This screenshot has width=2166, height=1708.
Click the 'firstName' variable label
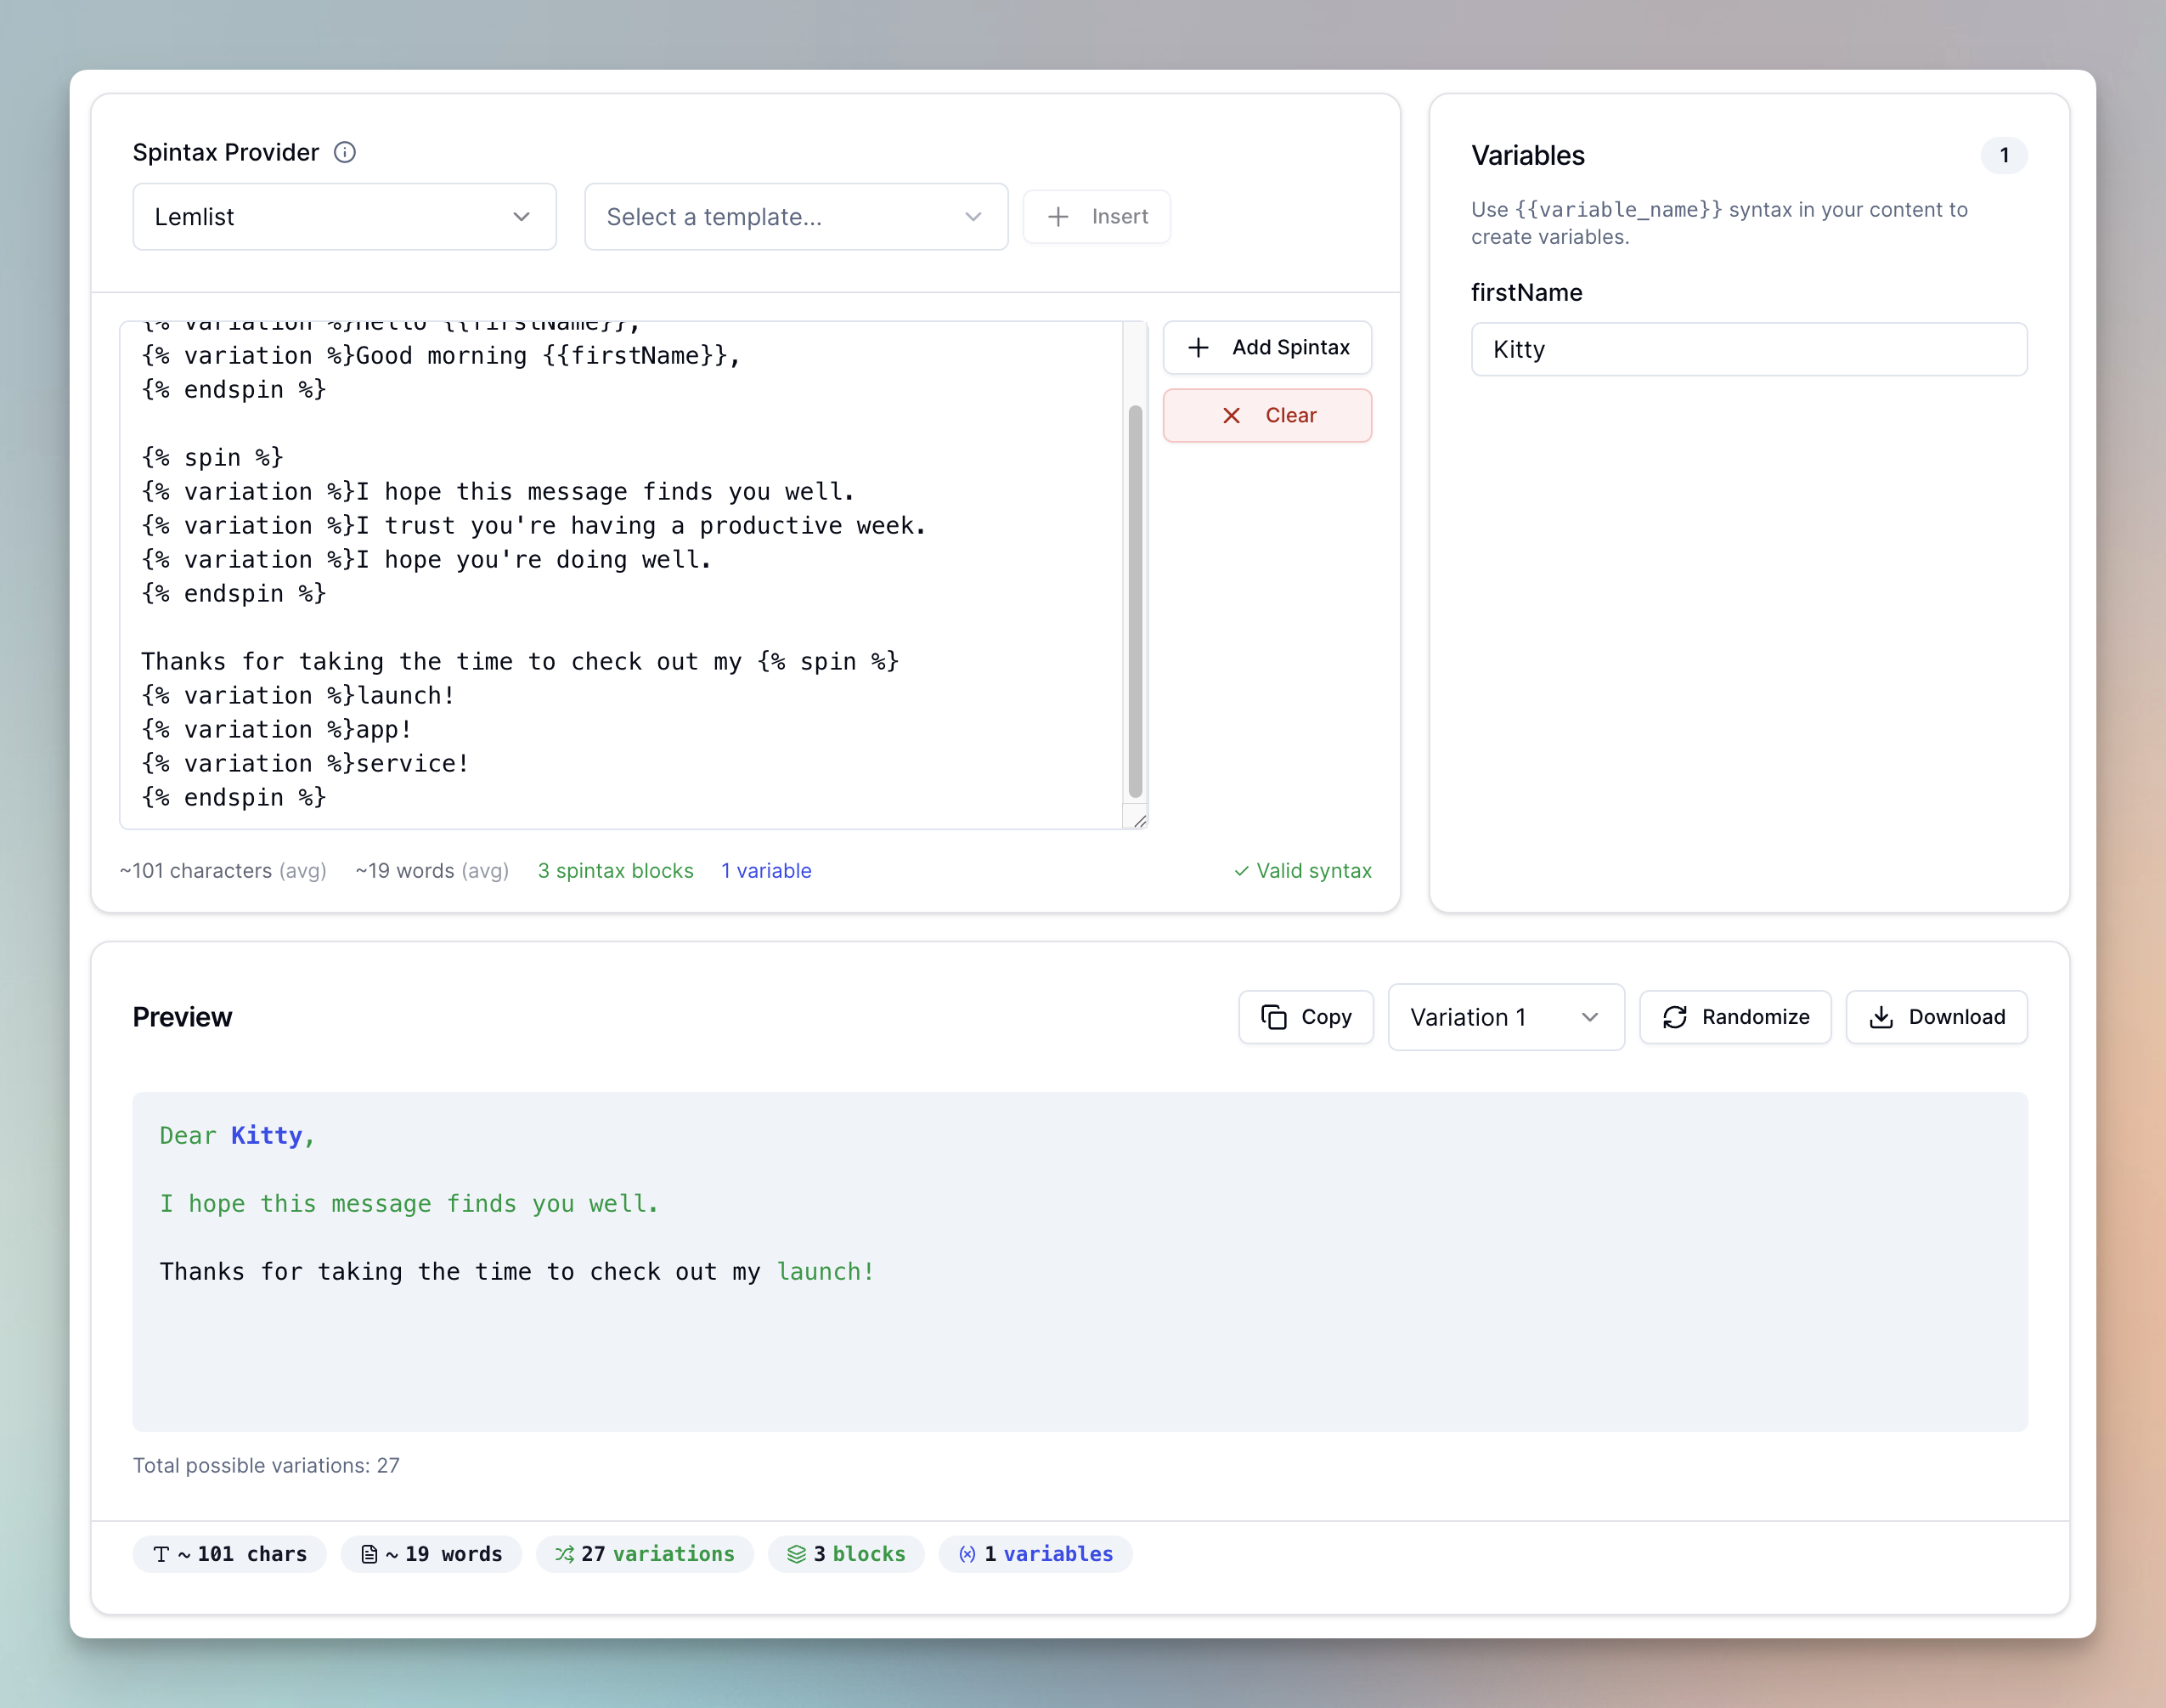coord(1526,292)
